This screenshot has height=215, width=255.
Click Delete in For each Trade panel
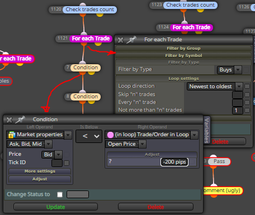coord(224,142)
